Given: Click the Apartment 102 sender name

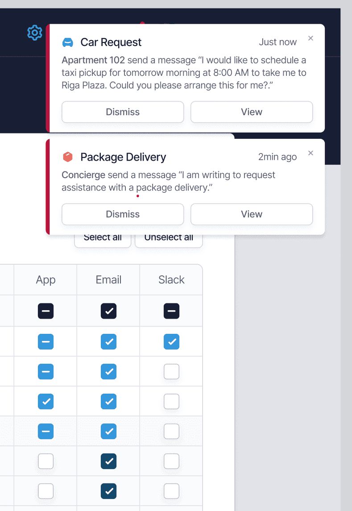Looking at the screenshot, I should coord(92,60).
